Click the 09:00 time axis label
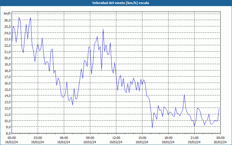 tap(90, 138)
